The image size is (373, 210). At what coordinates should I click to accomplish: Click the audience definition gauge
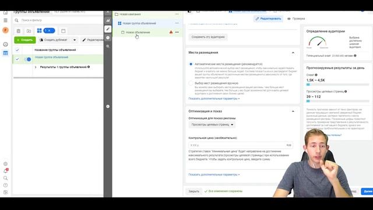[x=317, y=42]
